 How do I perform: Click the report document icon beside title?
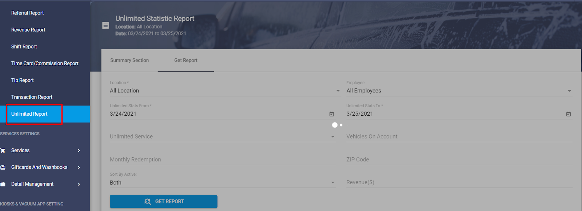105,25
